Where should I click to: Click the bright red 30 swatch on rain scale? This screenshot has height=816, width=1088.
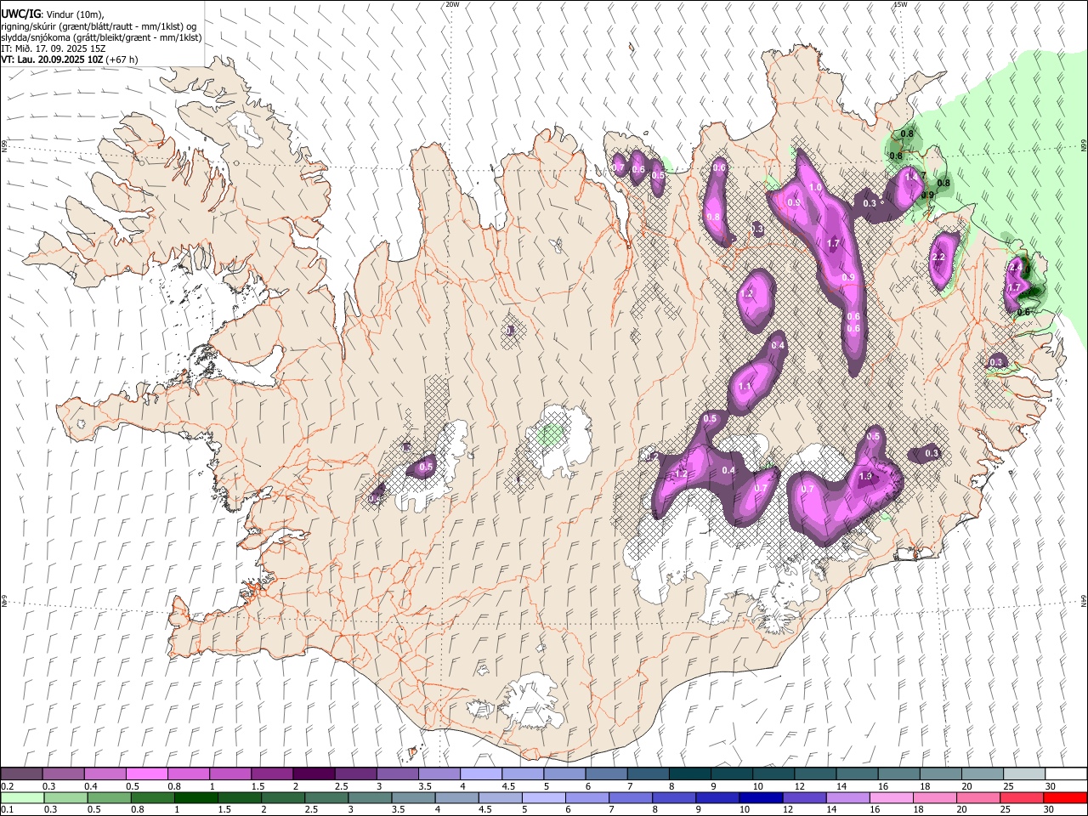pyautogui.click(x=1065, y=797)
